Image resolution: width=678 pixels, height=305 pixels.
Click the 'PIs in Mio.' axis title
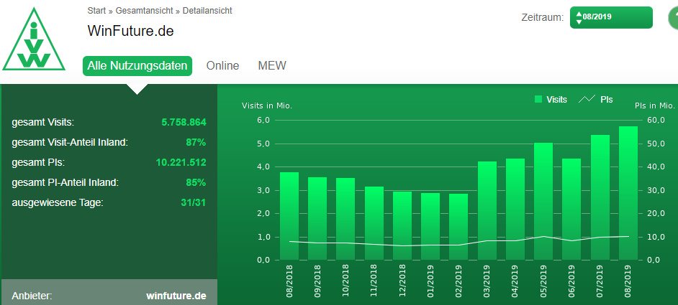click(x=654, y=105)
